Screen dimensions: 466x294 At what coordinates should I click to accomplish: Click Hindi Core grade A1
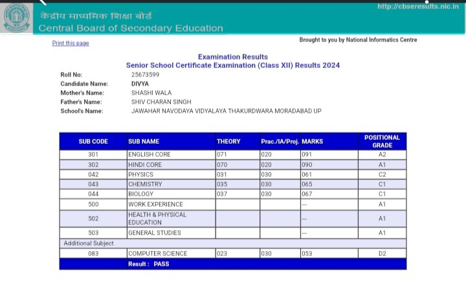click(383, 164)
